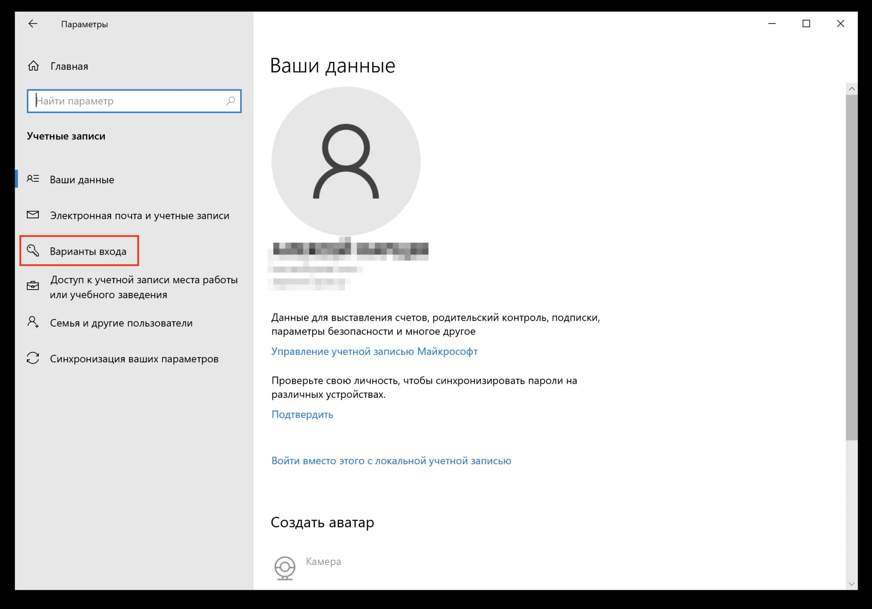Select Варианты входа in sidebar
This screenshot has width=872, height=609.
(88, 251)
